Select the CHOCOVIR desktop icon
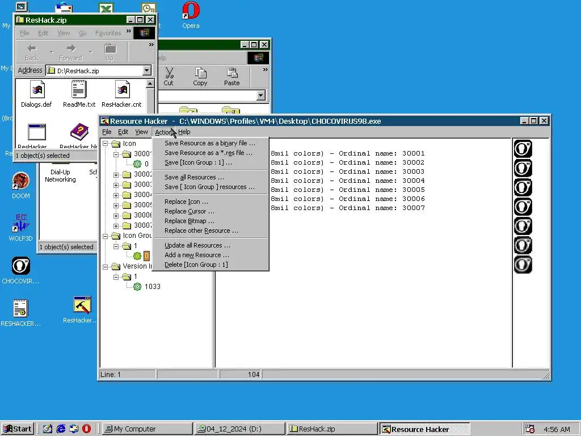The width and height of the screenshot is (581, 436). [21, 270]
